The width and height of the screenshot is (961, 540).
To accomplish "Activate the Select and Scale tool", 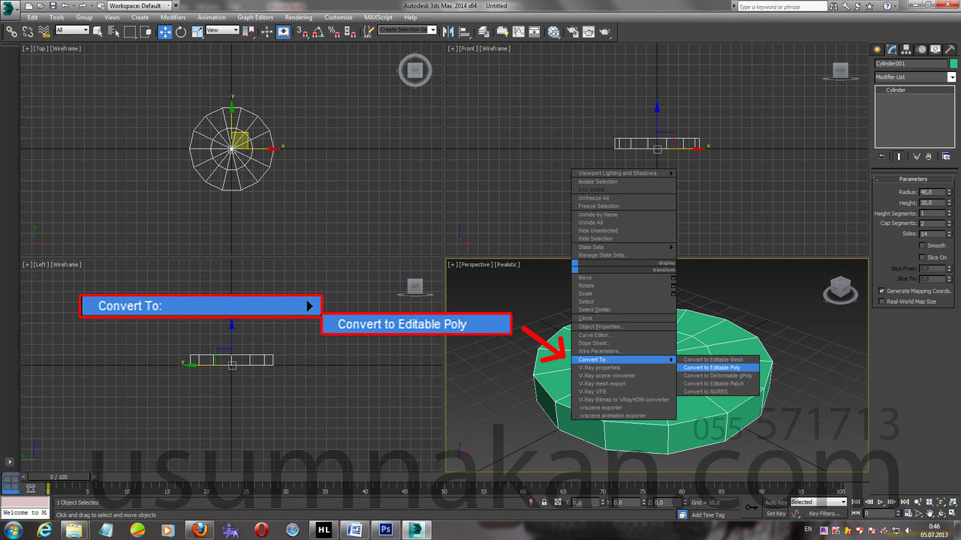I will pos(196,31).
